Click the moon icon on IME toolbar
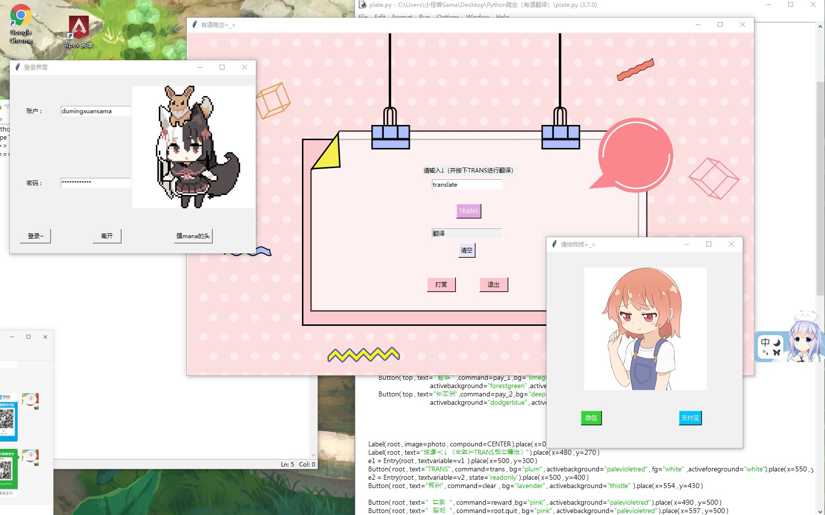This screenshot has width=825, height=515. tap(776, 342)
